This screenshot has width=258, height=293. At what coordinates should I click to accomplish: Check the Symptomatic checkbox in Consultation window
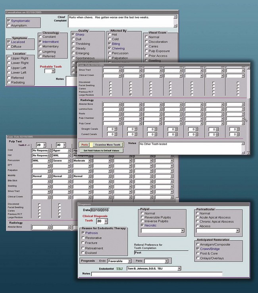(9, 20)
